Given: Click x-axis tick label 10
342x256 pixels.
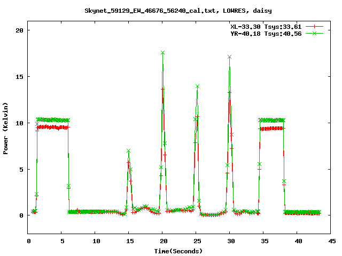Looking at the screenshot, I should [x=96, y=241].
